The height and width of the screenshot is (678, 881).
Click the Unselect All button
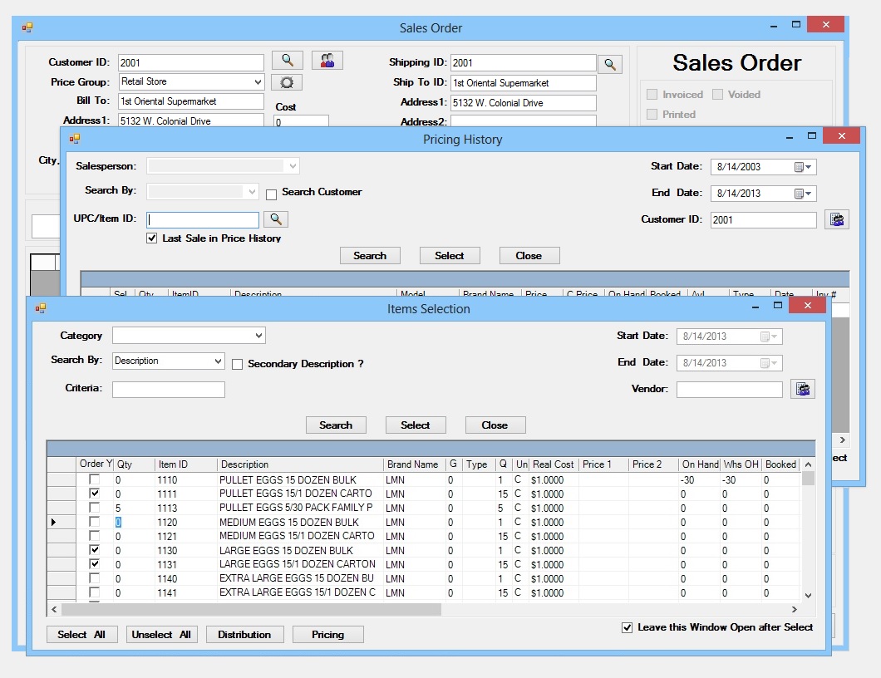(x=161, y=635)
